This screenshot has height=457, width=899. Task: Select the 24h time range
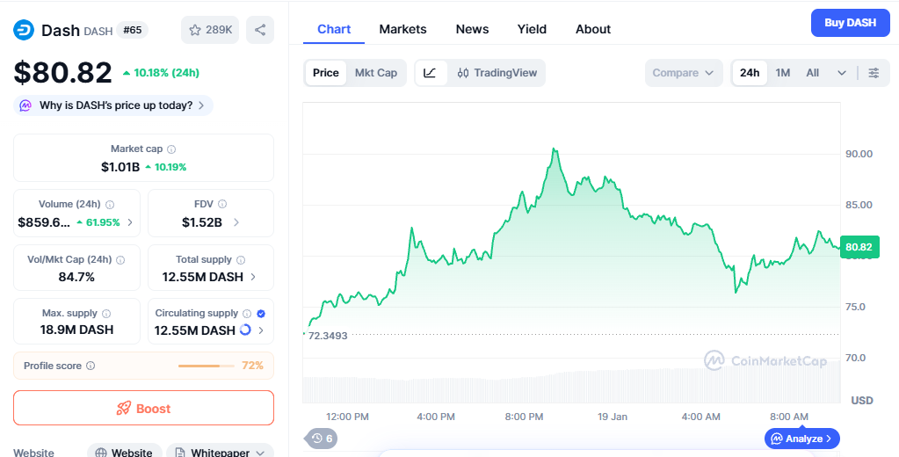(750, 73)
